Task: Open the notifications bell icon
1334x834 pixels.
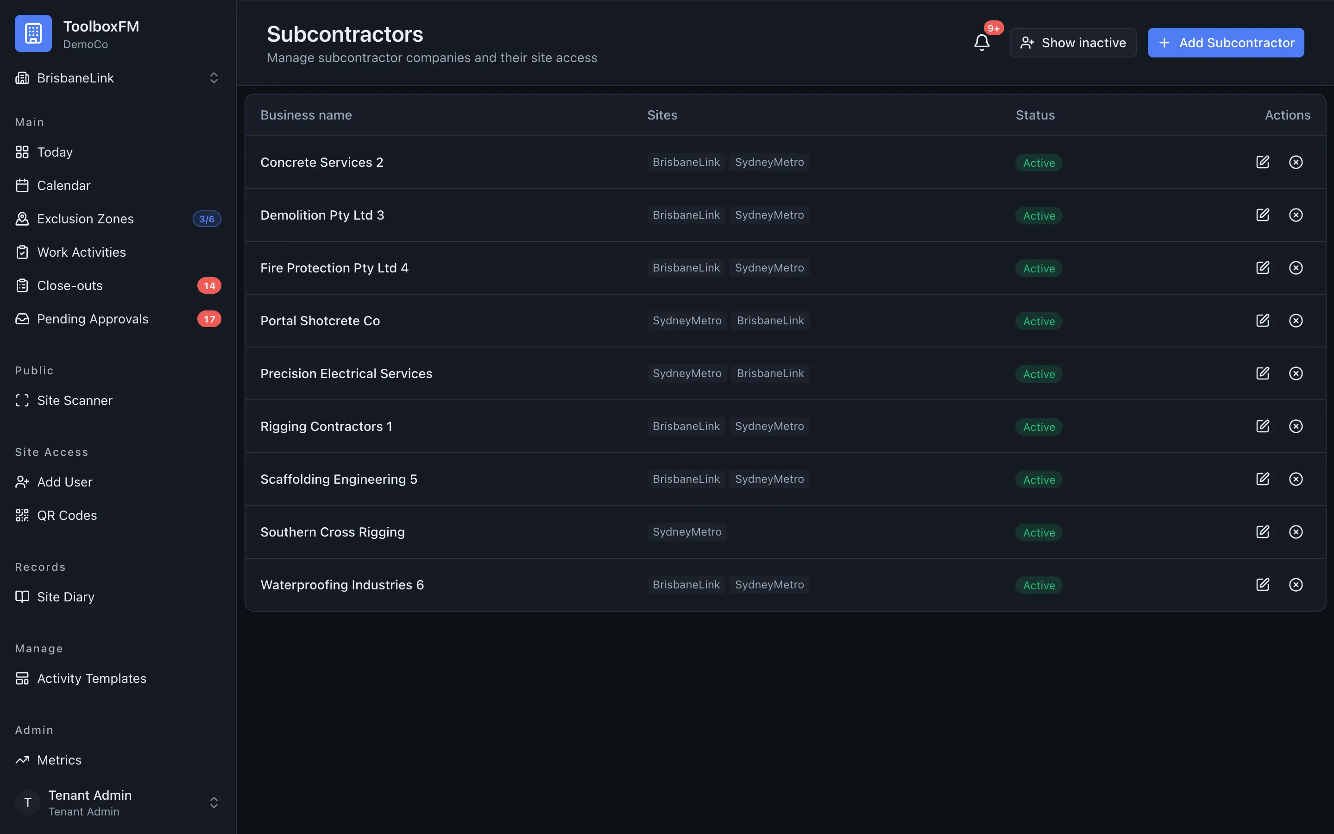Action: [x=981, y=43]
